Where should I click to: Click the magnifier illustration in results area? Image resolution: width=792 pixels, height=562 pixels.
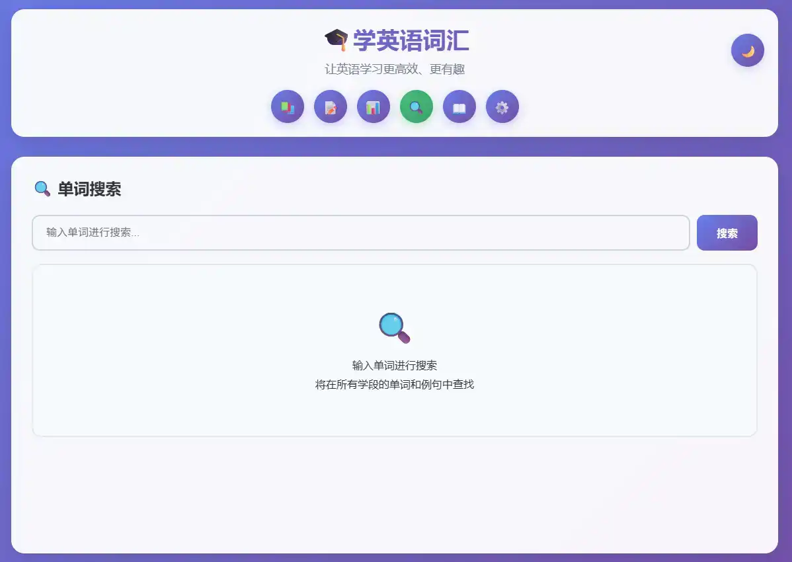tap(394, 329)
